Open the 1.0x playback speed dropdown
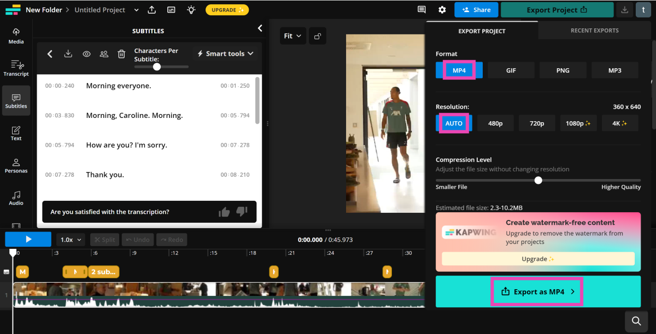 click(71, 240)
